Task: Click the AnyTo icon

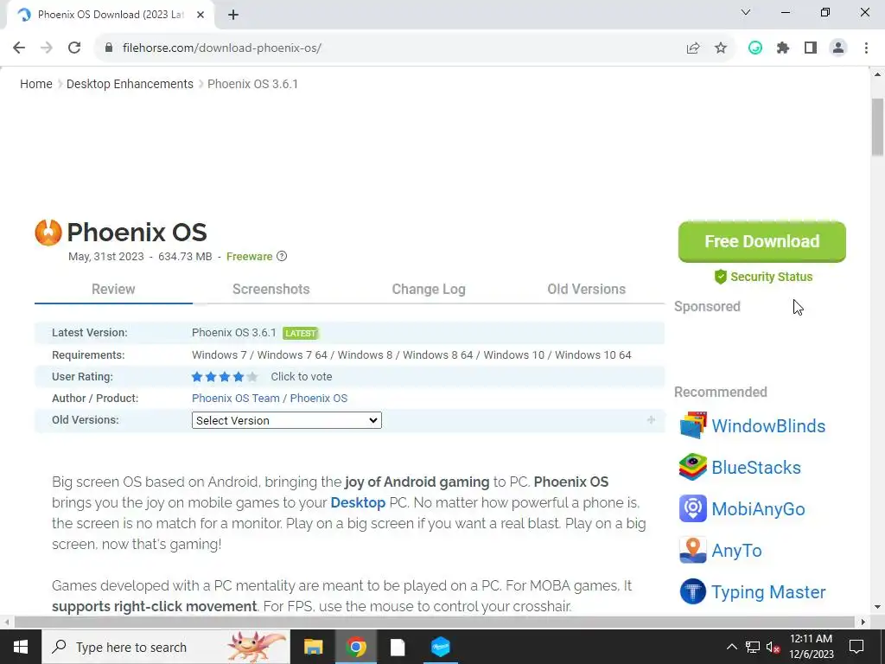Action: click(693, 550)
